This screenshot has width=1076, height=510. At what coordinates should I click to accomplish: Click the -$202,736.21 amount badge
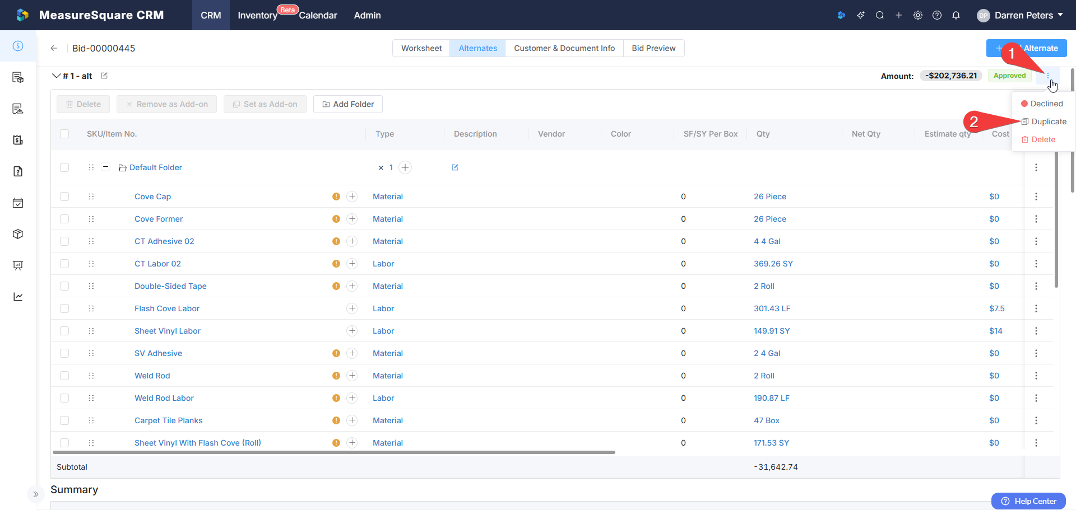point(951,76)
